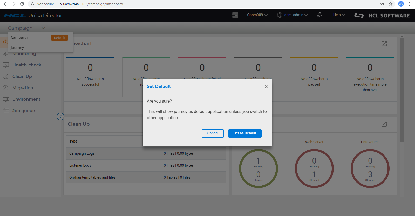The width and height of the screenshot is (415, 216).
Task: Select Campaign in the application dropdown list
Action: [19, 37]
